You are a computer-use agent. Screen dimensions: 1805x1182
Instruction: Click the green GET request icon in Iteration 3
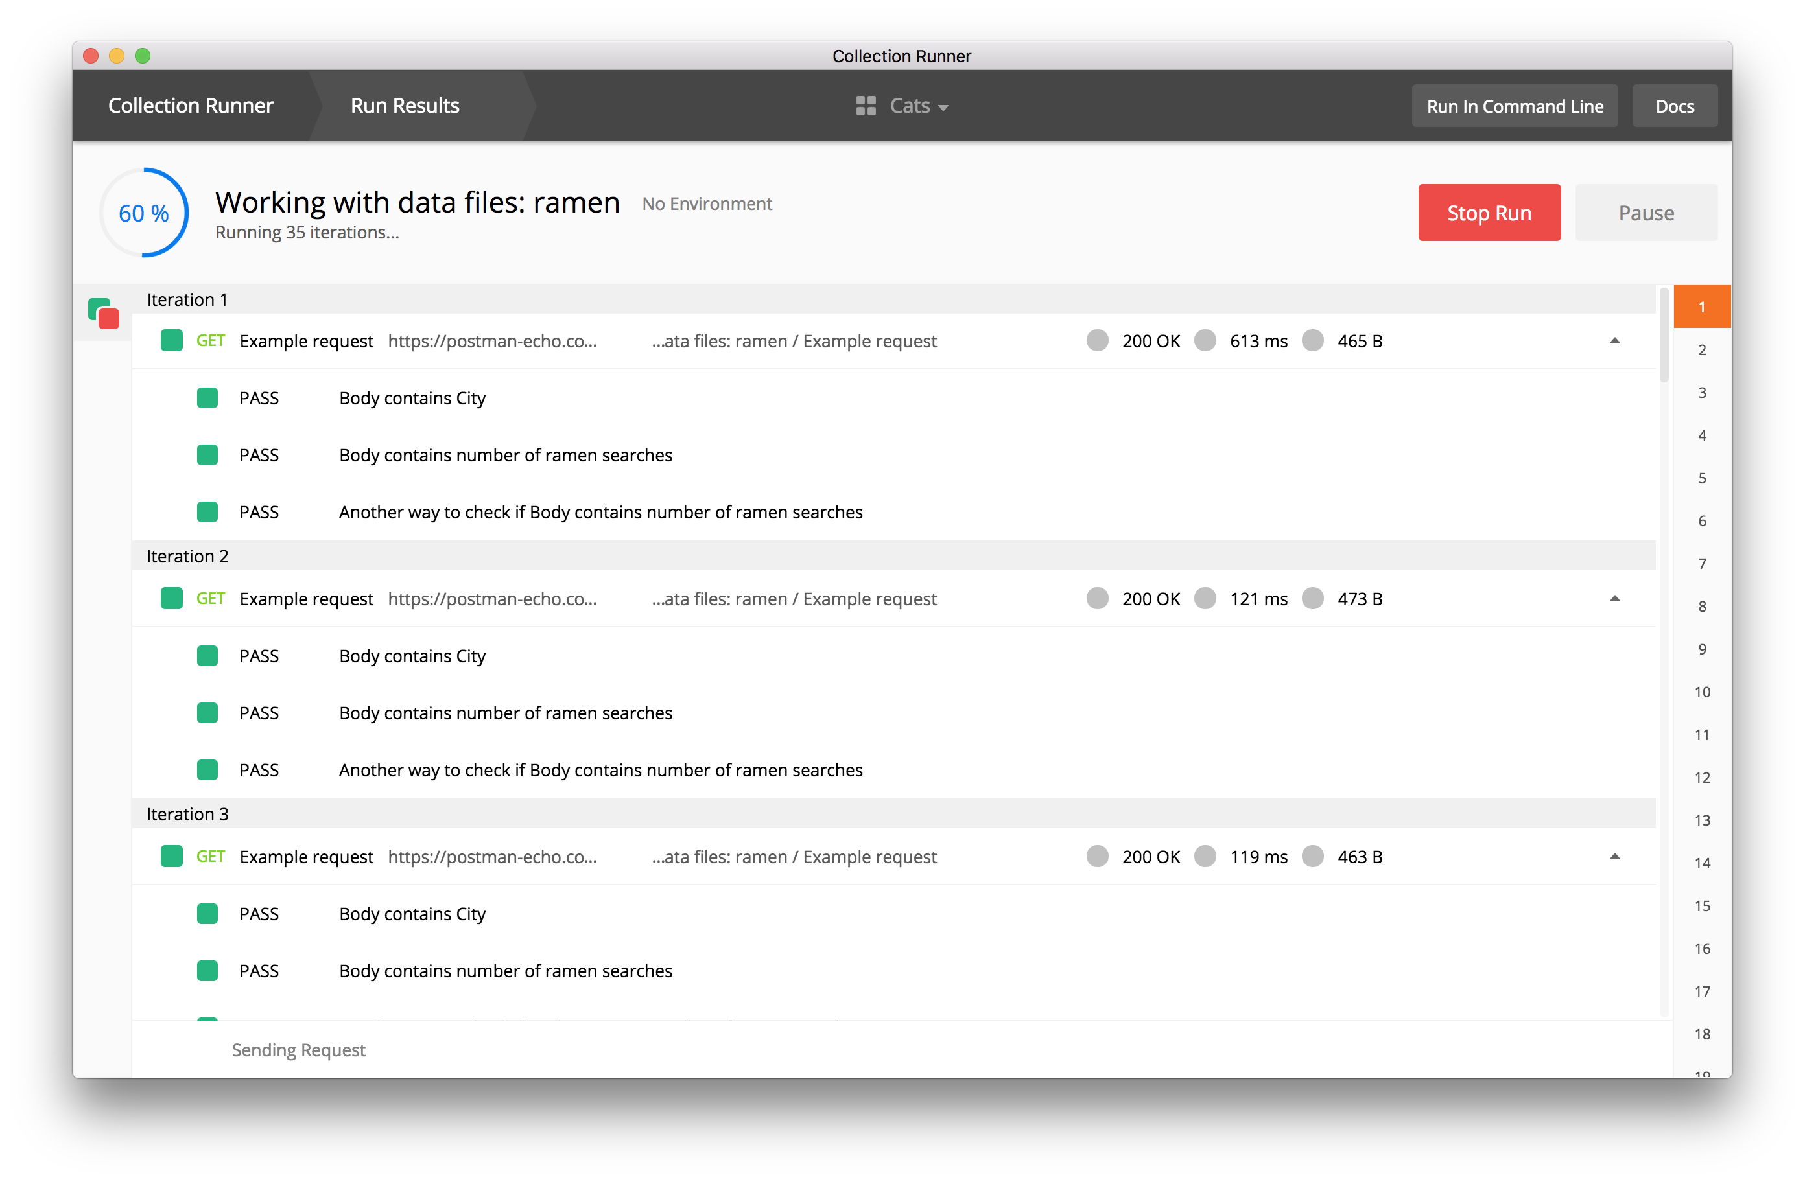(x=171, y=856)
